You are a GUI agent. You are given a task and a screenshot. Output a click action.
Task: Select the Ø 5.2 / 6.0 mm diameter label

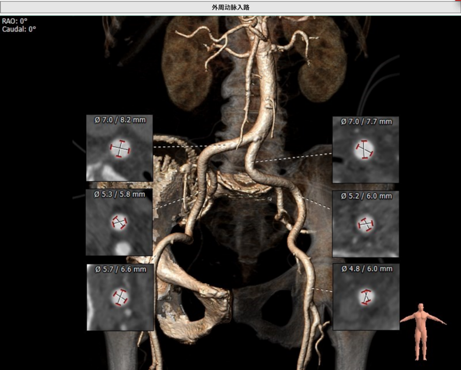(x=366, y=196)
